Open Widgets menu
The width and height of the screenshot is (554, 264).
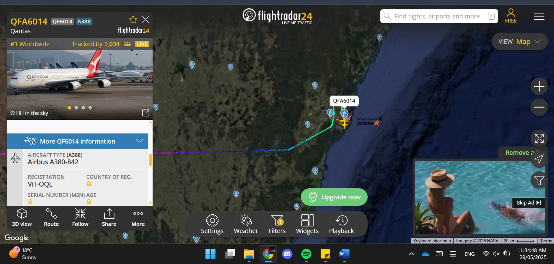tap(307, 224)
